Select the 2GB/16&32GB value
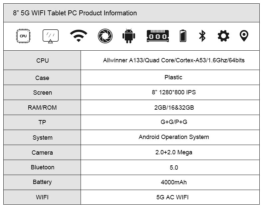This screenshot has height=212, width=263. tap(174, 108)
